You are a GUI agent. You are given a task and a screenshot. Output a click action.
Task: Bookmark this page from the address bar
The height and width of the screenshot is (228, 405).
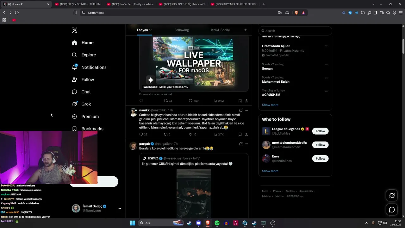(x=75, y=13)
